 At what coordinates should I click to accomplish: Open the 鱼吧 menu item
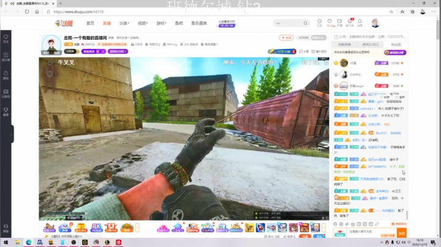tap(179, 23)
